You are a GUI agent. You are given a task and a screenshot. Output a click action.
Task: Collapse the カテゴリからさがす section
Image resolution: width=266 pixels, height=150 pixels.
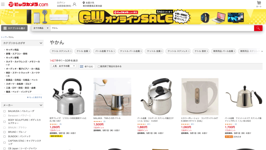click(x=41, y=43)
